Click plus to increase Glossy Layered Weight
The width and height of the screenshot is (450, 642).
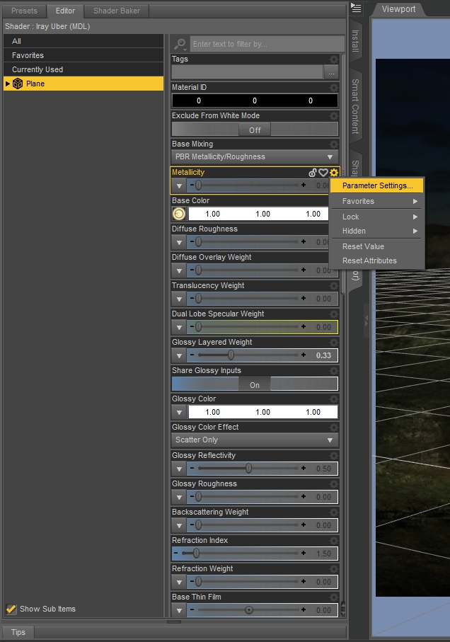coord(304,355)
